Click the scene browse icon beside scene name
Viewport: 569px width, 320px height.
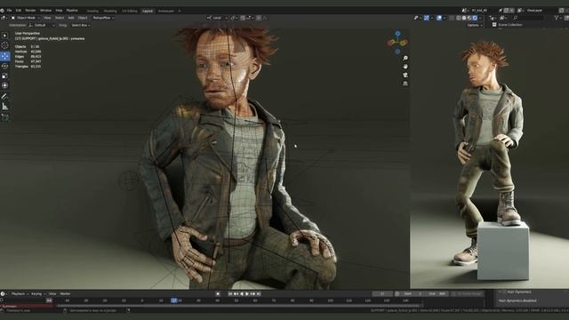[464, 11]
